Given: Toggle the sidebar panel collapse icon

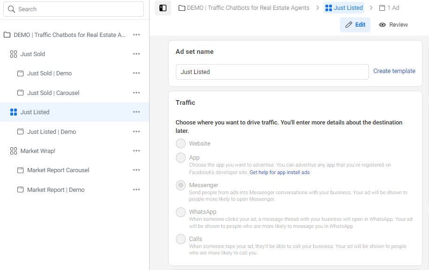Looking at the screenshot, I should (163, 8).
